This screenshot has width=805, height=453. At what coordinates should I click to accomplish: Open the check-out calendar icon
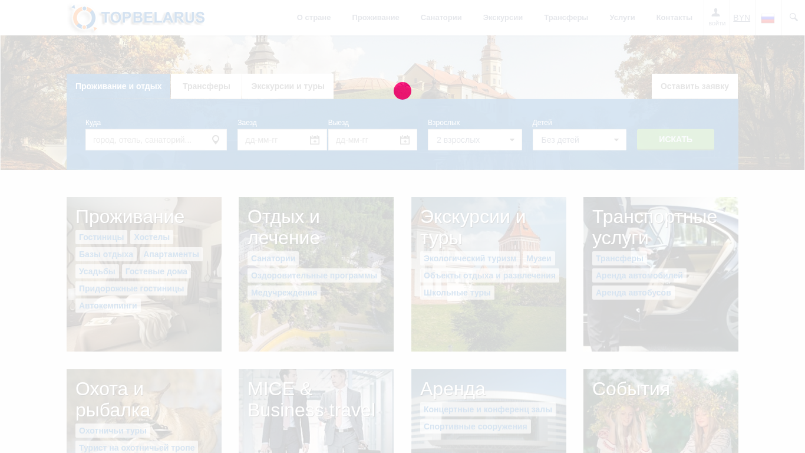(405, 140)
